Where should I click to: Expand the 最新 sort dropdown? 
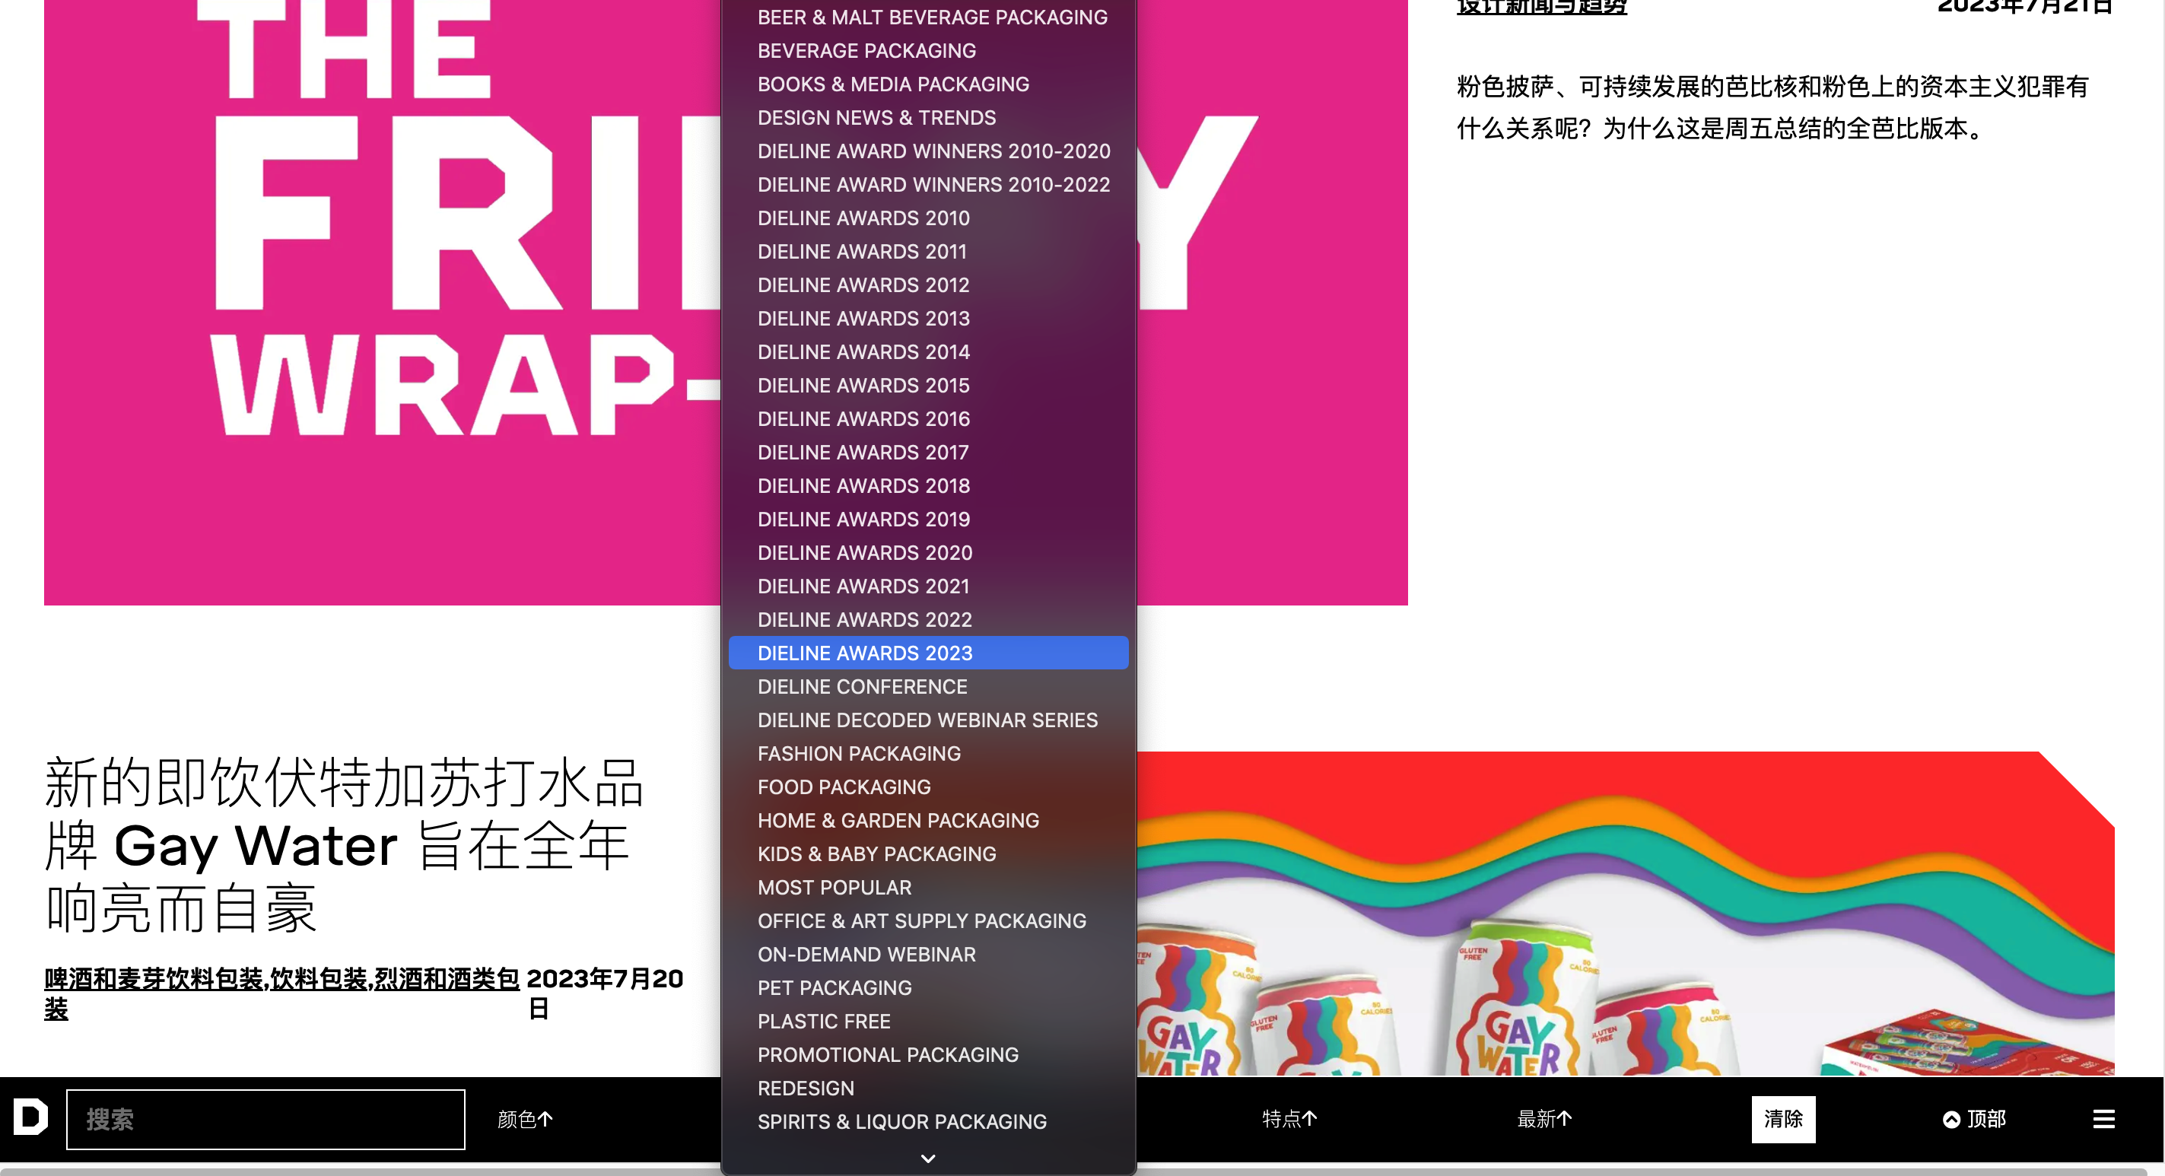click(x=1544, y=1119)
